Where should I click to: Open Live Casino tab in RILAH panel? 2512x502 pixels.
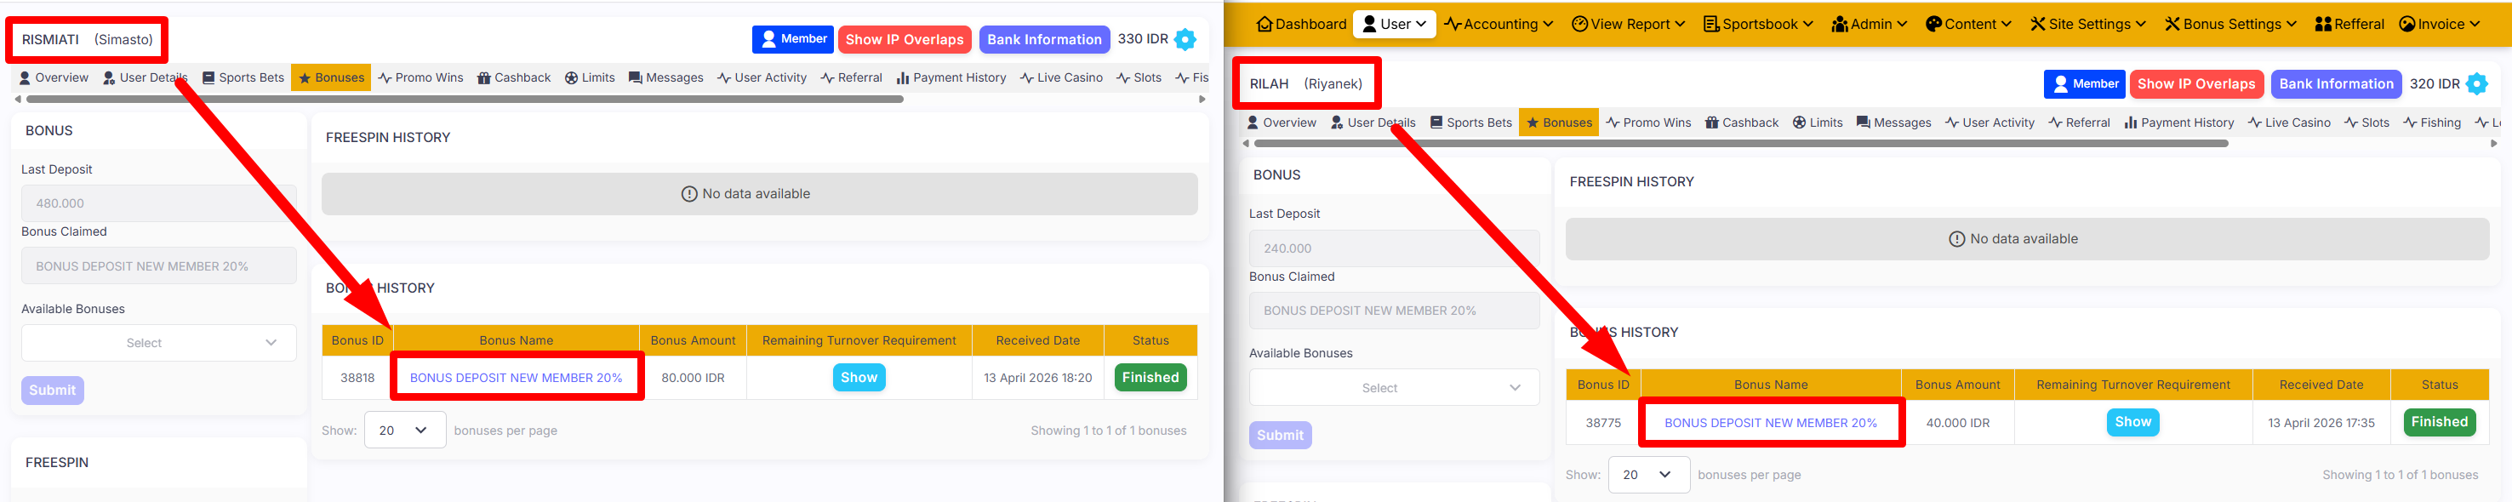pos(2289,123)
